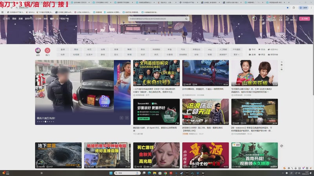Bookmark this page with the star icon
314x176 pixels.
pyautogui.click(x=288, y=7)
